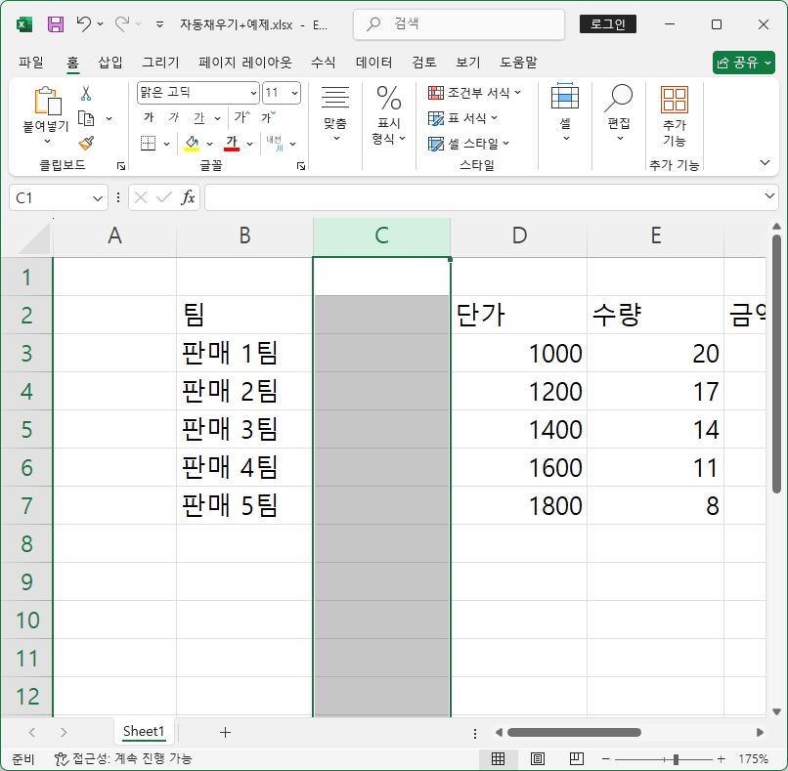Open the Customize Quick Access Toolbar menu
This screenshot has height=771, width=788.
159,24
